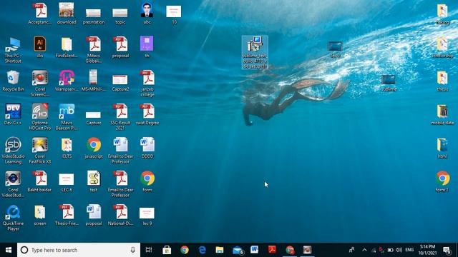Click the 'Type here to search' box
The height and width of the screenshot is (257, 458).
click(x=79, y=250)
